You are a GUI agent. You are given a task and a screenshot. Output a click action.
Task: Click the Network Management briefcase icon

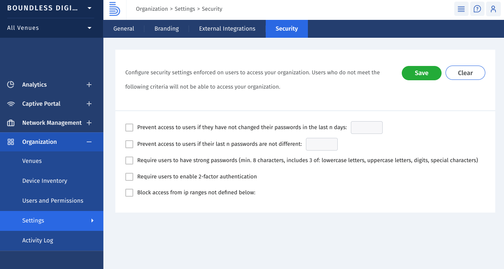[11, 123]
